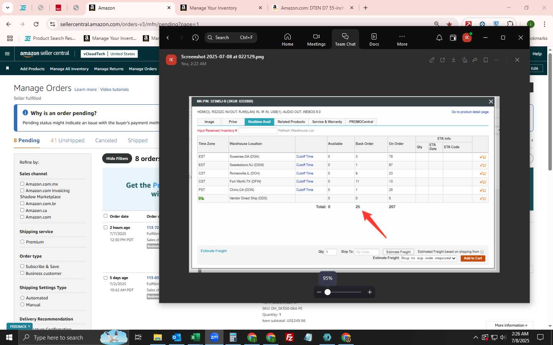Open Learn more link

(86, 89)
